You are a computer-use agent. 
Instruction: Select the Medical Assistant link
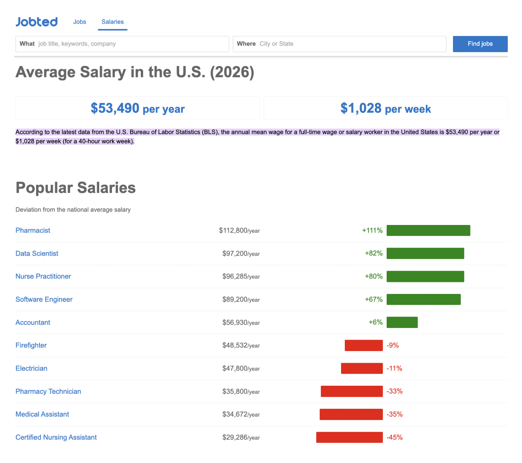click(x=42, y=414)
